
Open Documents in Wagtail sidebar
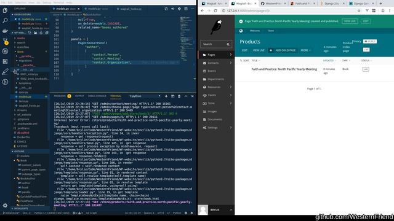pos(214,120)
